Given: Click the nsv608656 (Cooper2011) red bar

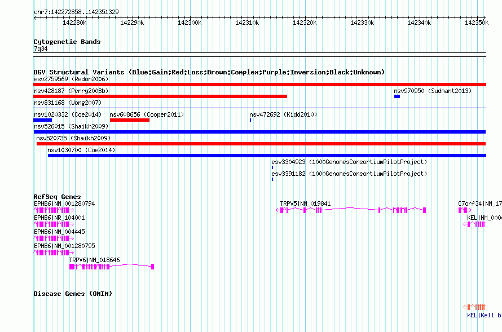Looking at the screenshot, I should (x=130, y=120).
